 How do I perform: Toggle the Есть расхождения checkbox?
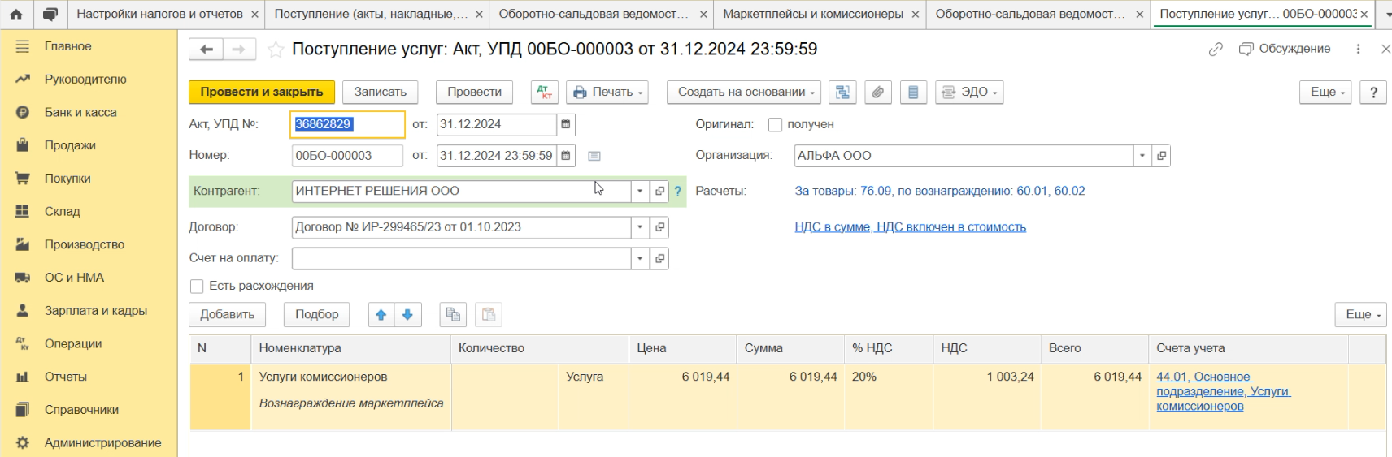coord(197,287)
